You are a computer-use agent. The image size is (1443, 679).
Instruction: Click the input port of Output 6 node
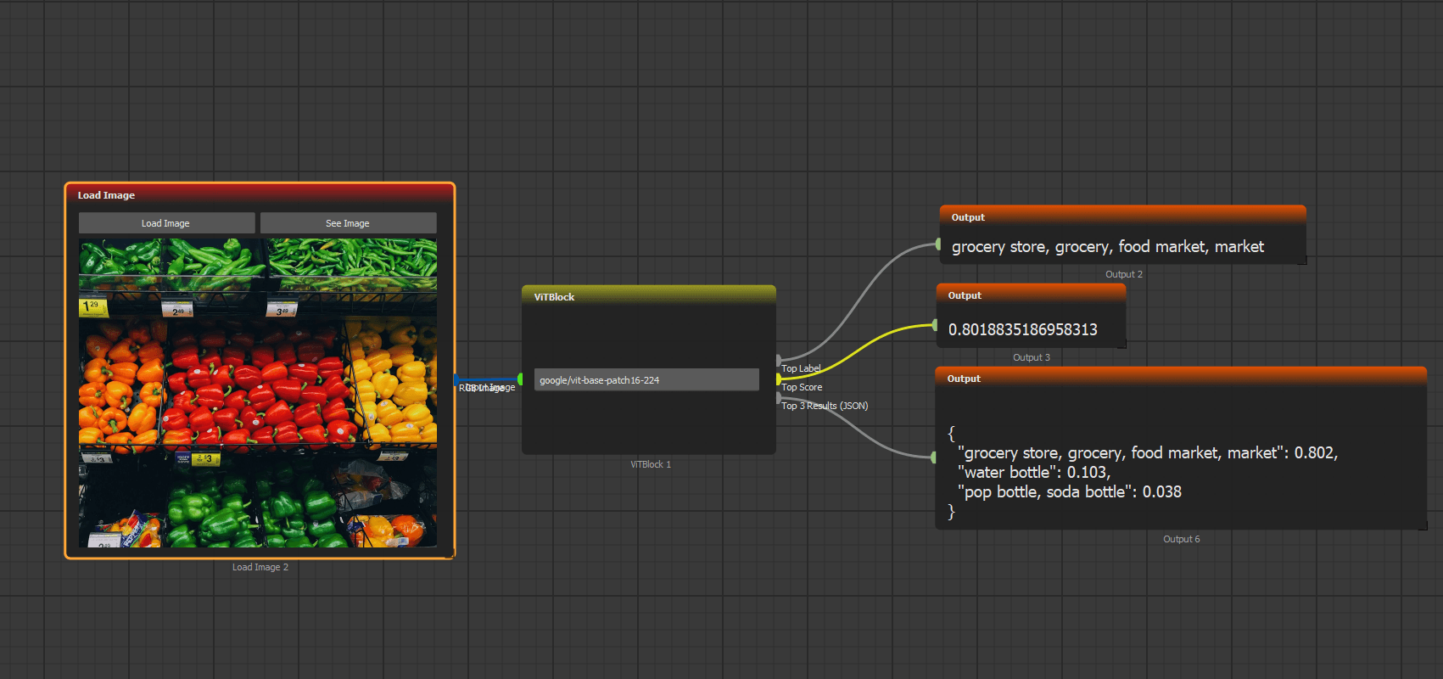click(x=934, y=457)
